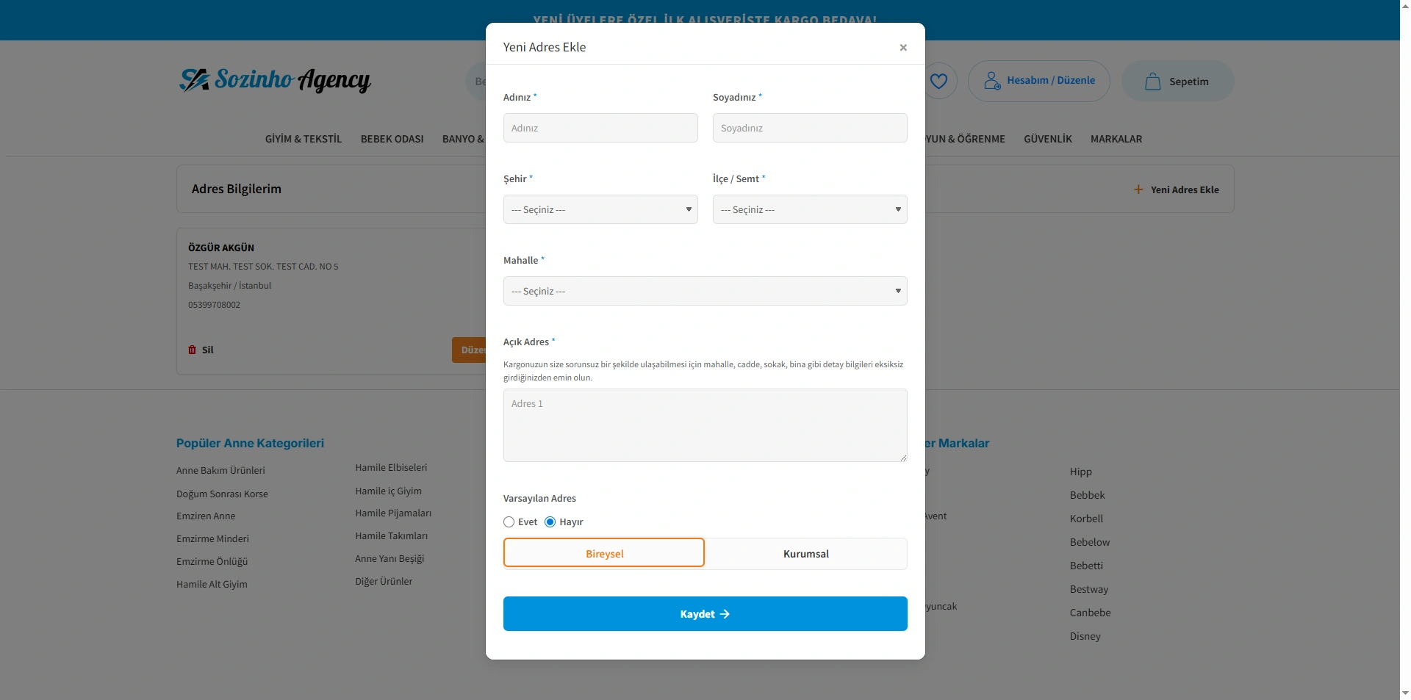
Task: Select the Hayır radio button
Action: click(550, 522)
